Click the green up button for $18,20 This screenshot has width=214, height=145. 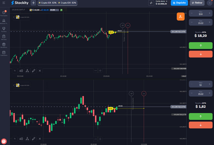(x=201, y=46)
